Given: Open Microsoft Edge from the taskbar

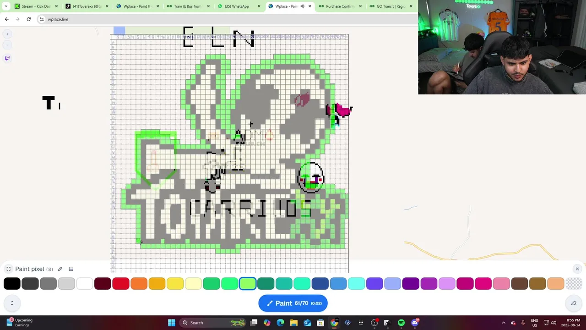Looking at the screenshot, I should [281, 323].
